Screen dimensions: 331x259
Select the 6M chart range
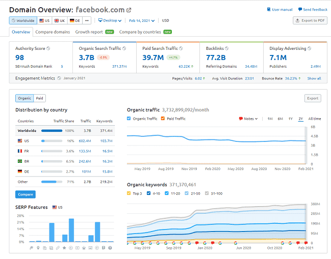[280, 119]
